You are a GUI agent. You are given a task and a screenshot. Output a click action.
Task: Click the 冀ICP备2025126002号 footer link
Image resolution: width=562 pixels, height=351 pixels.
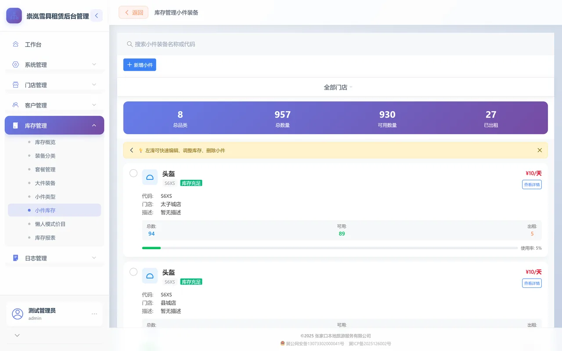pyautogui.click(x=370, y=344)
